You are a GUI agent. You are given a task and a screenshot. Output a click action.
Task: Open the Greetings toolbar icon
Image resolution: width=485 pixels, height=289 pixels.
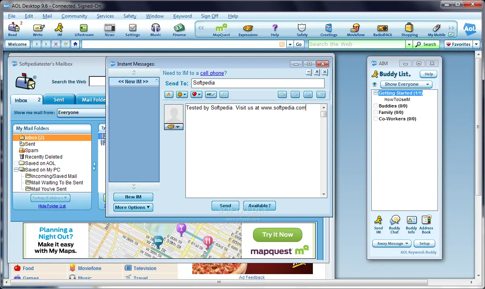[329, 30]
